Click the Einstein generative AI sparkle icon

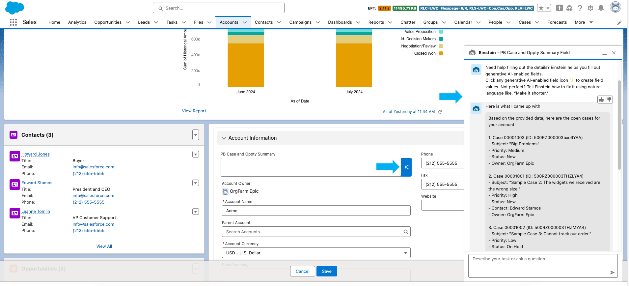[x=406, y=167]
